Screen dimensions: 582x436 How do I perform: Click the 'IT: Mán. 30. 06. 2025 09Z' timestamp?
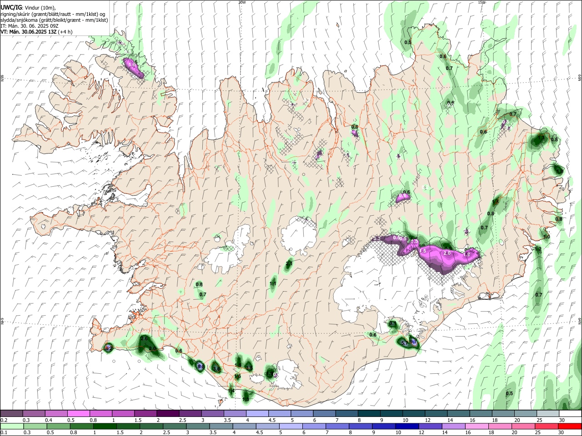pyautogui.click(x=30, y=26)
